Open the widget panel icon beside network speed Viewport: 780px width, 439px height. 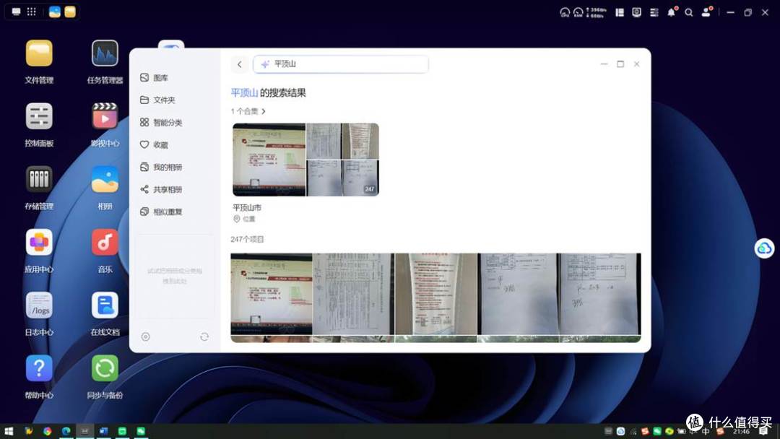point(620,12)
